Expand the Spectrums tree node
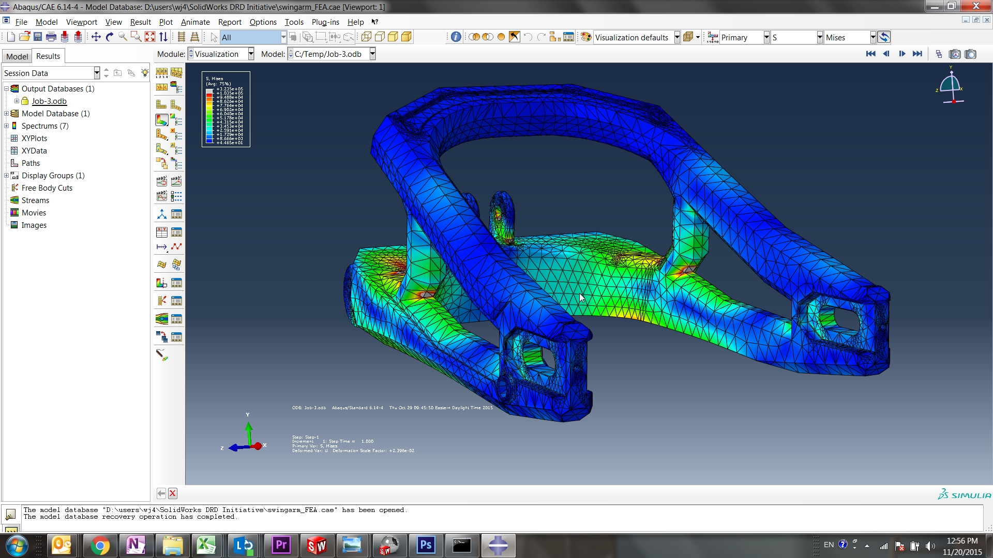993x558 pixels. point(7,126)
